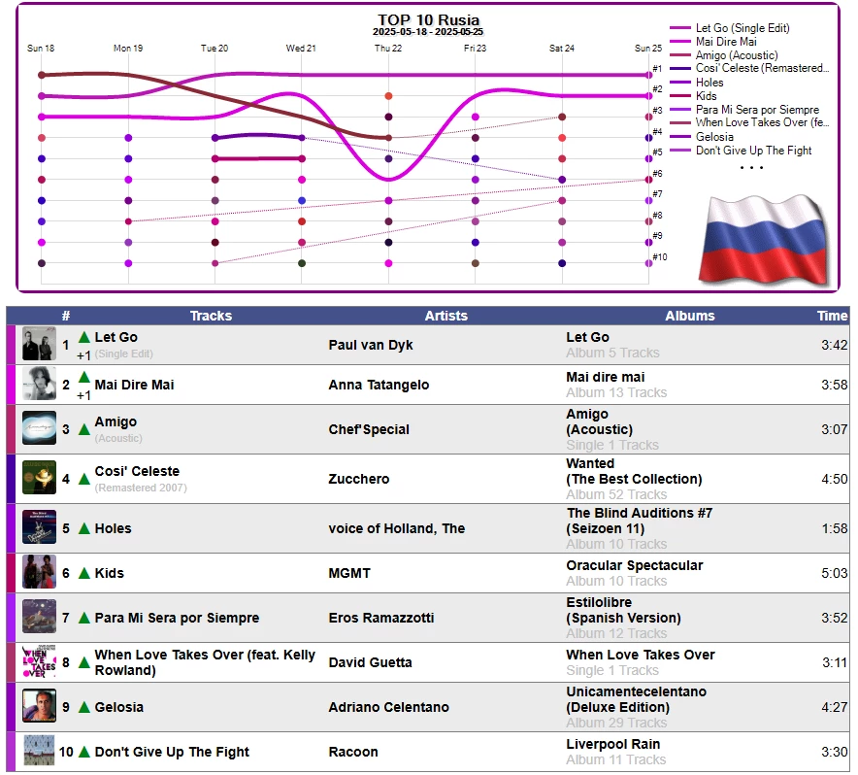
Task: Open the Liverpool Rain album link
Action: [612, 744]
